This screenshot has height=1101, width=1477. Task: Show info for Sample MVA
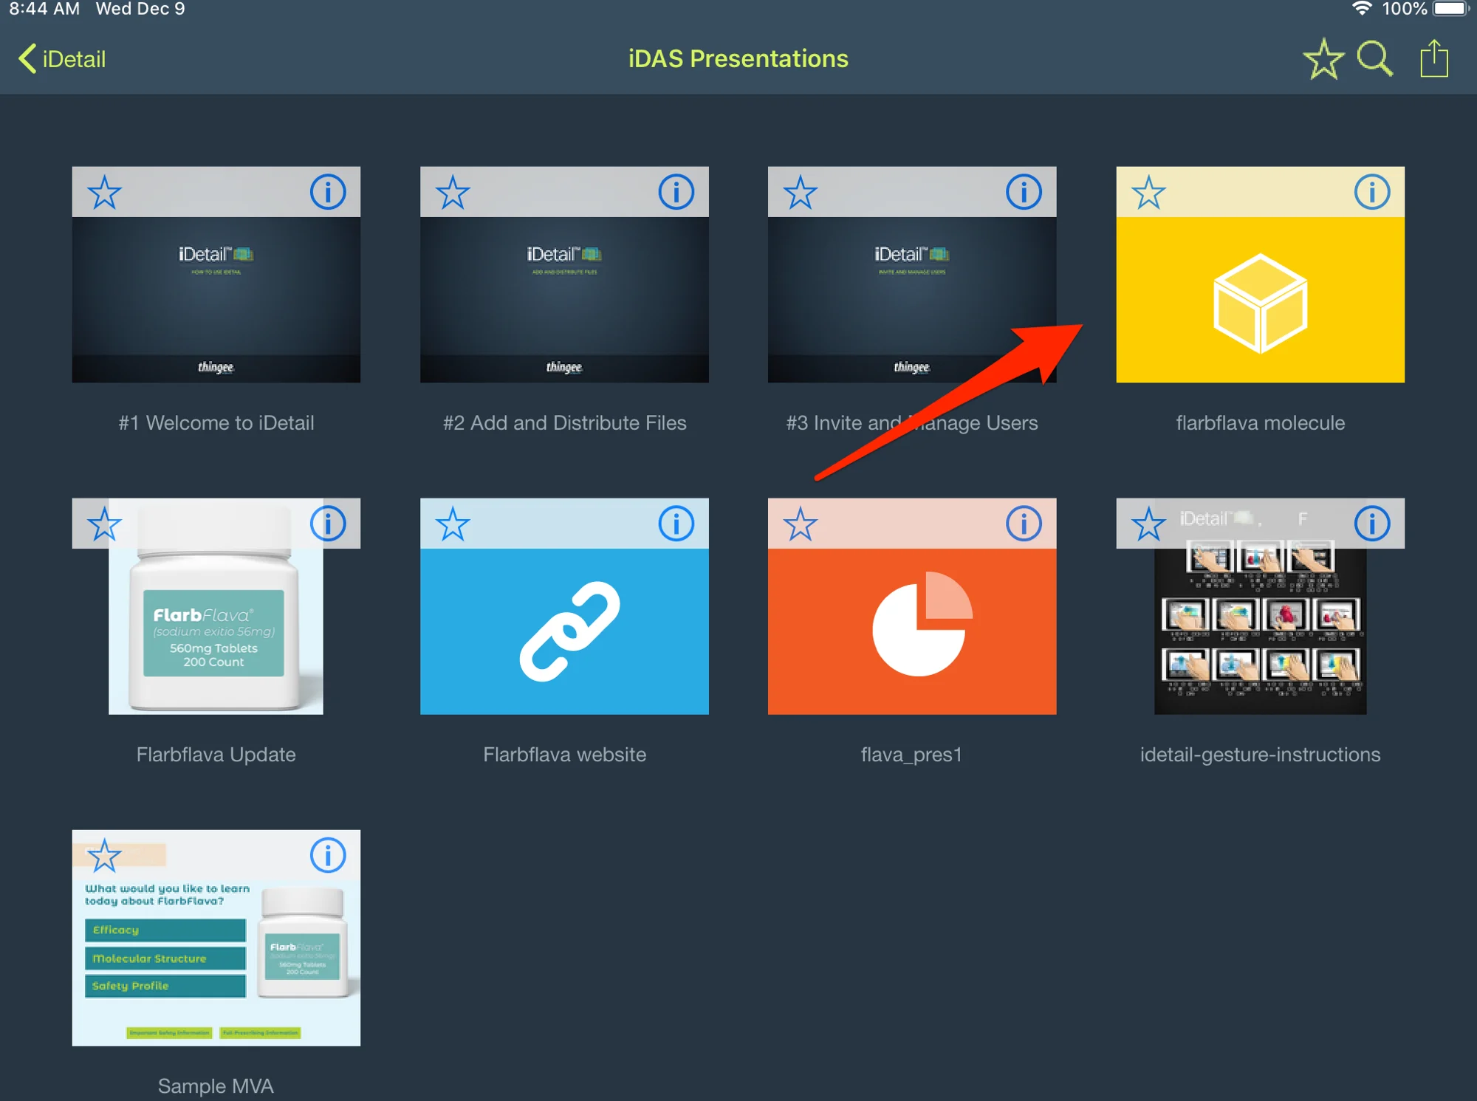click(x=327, y=855)
